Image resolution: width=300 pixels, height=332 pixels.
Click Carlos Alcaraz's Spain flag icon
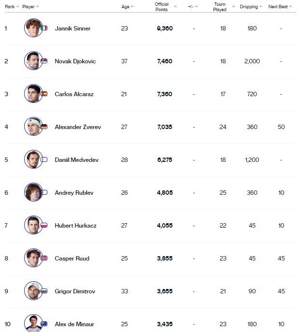[x=44, y=94]
